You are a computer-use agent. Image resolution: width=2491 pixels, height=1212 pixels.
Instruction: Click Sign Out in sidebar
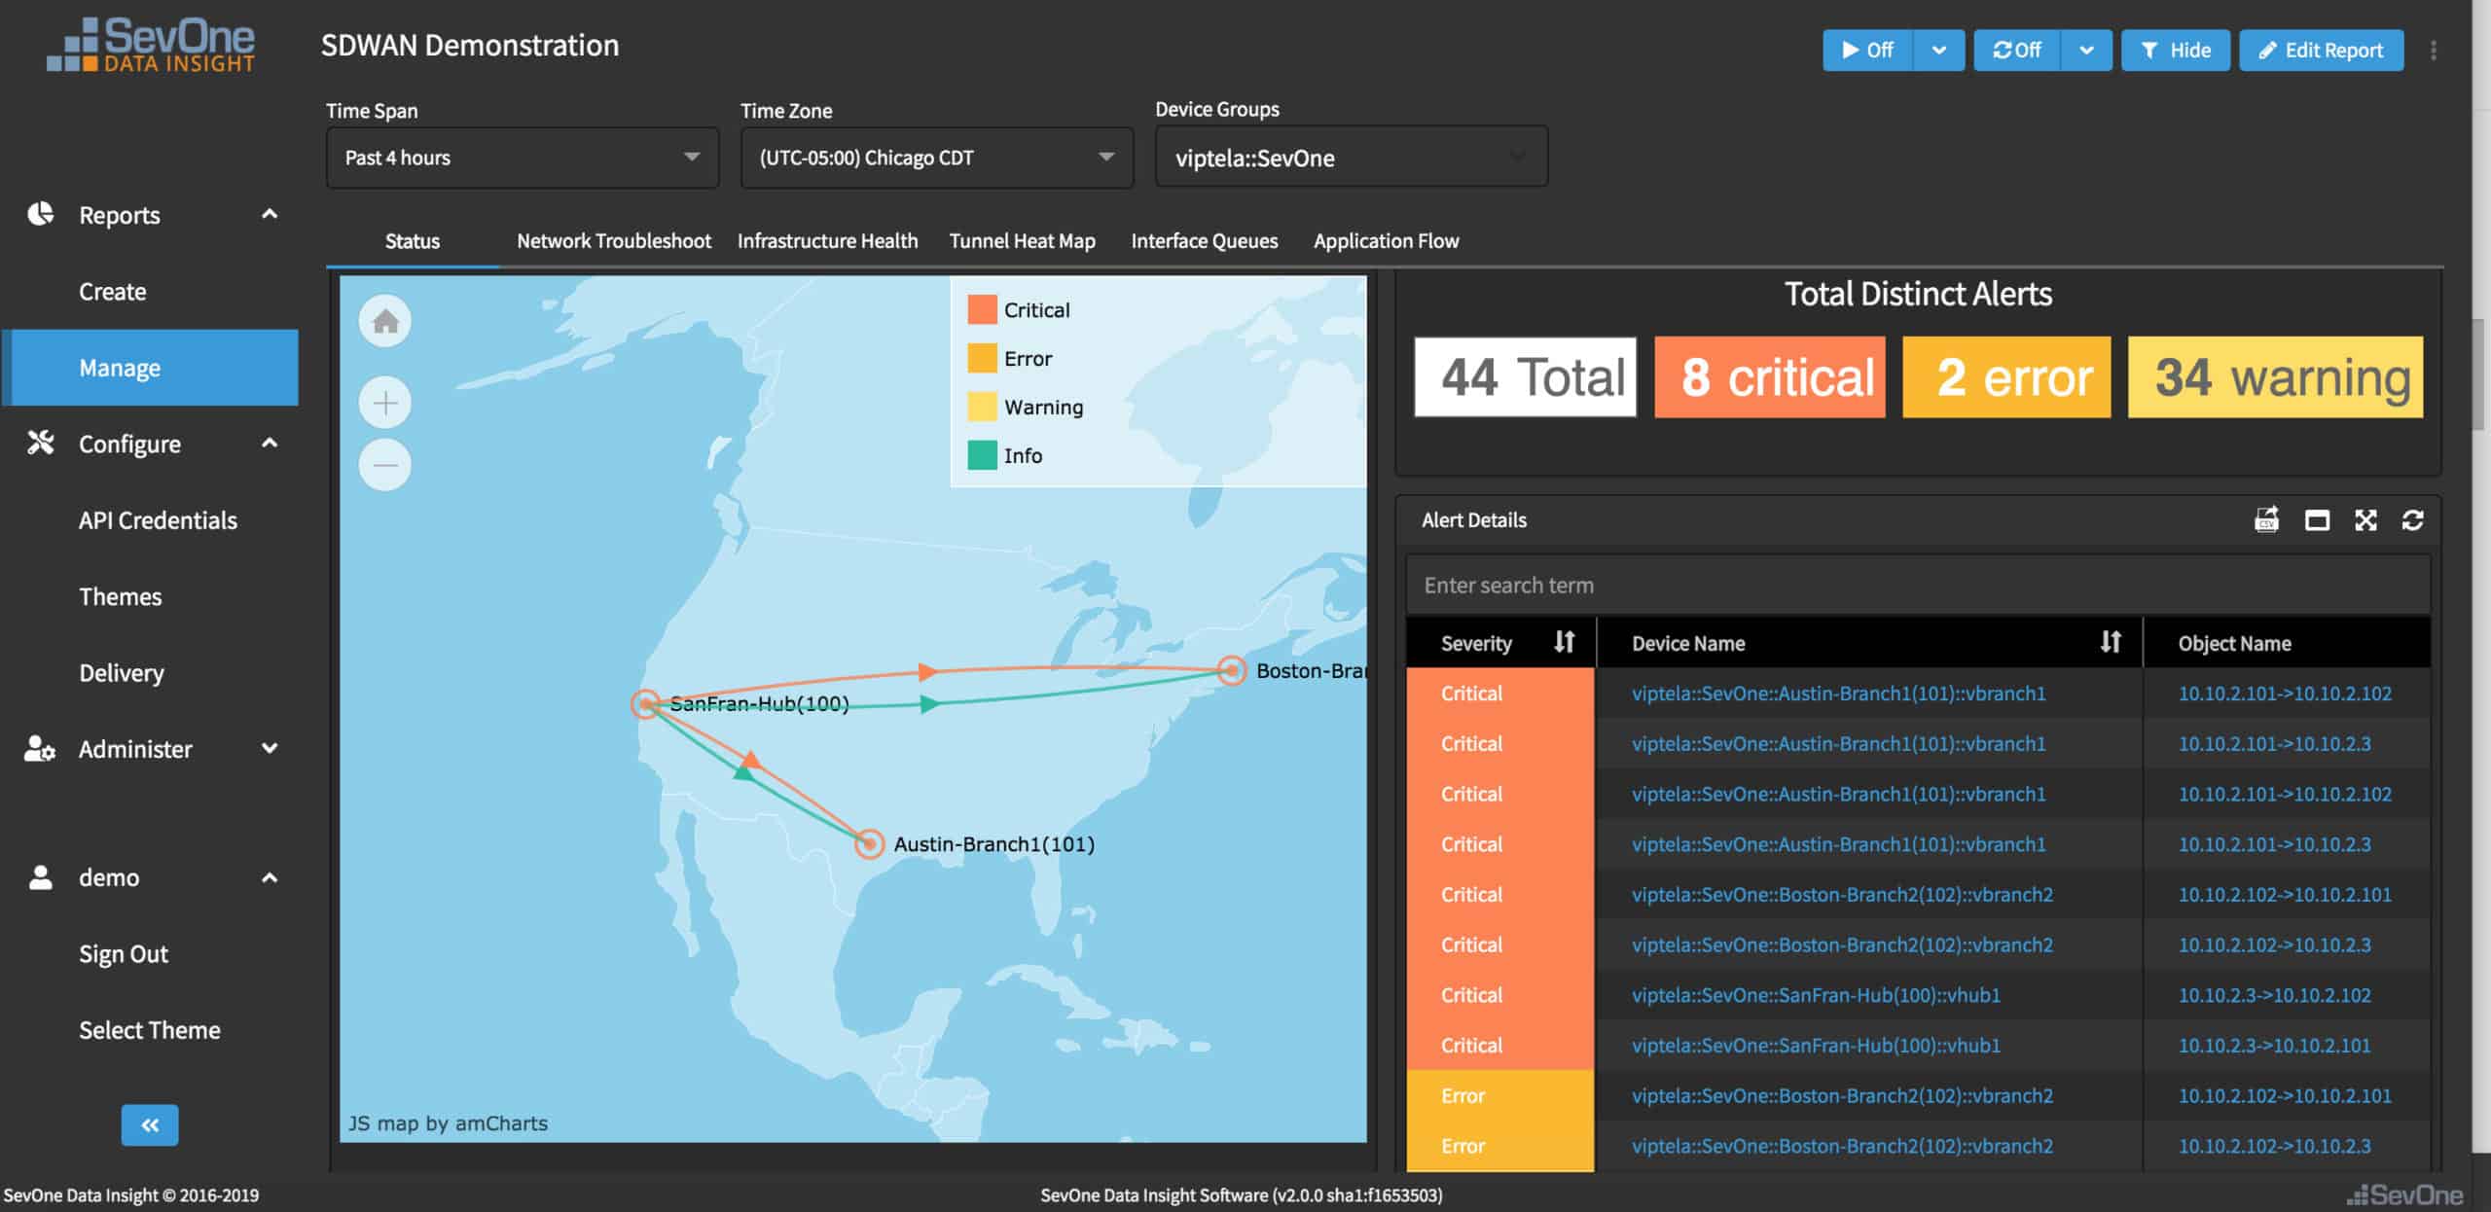click(x=124, y=954)
